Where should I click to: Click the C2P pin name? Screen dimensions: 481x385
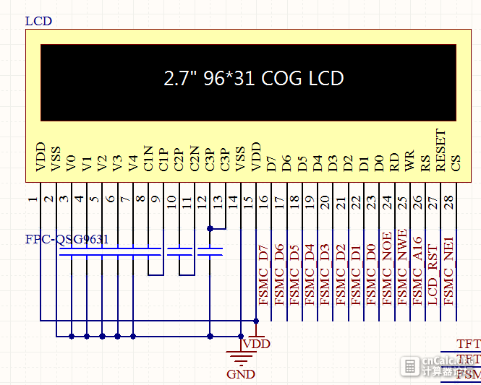[x=179, y=160]
